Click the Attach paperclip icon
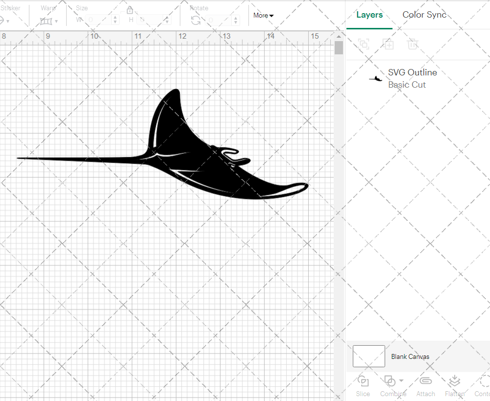490x401 pixels. coord(425,381)
